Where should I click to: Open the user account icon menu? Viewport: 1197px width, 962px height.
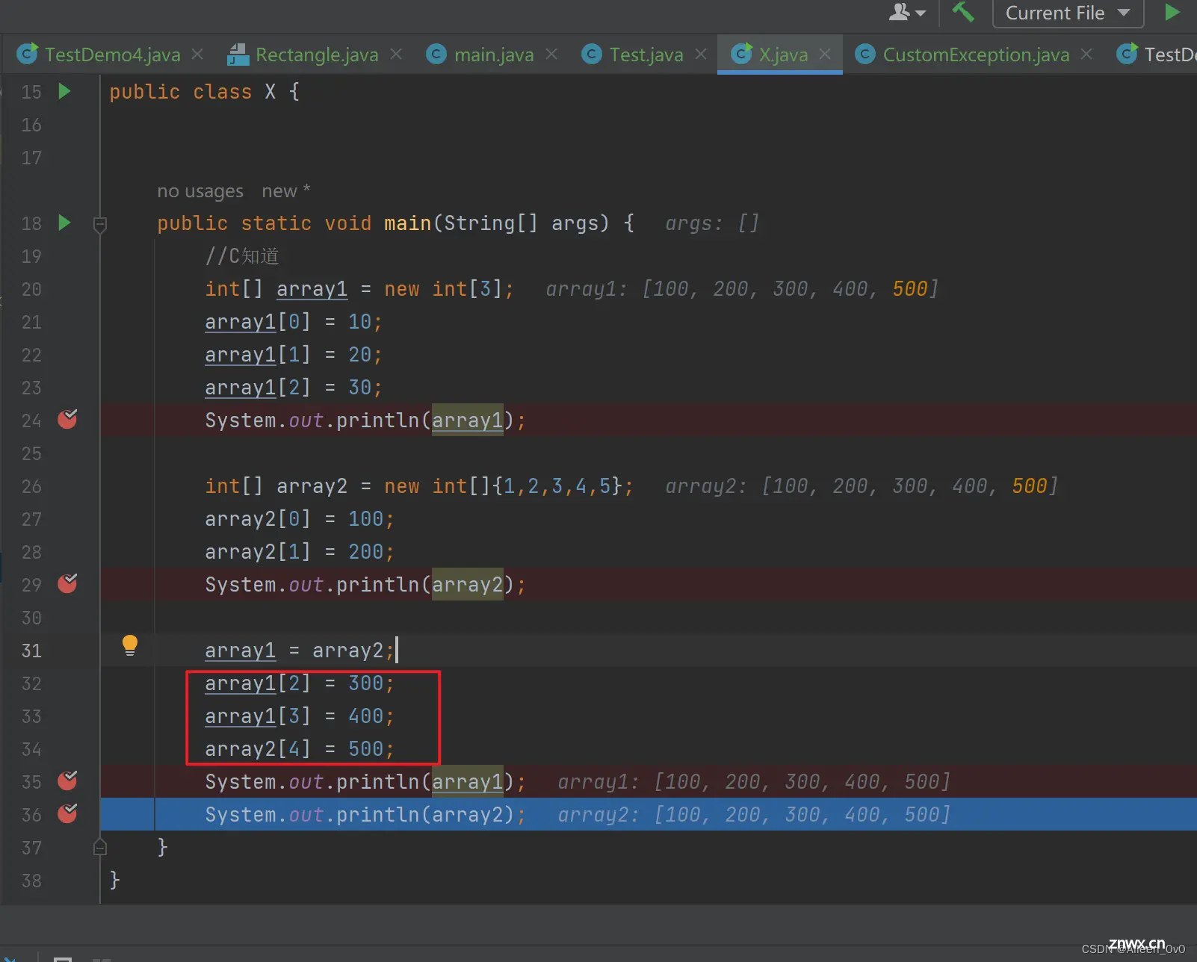click(x=907, y=12)
